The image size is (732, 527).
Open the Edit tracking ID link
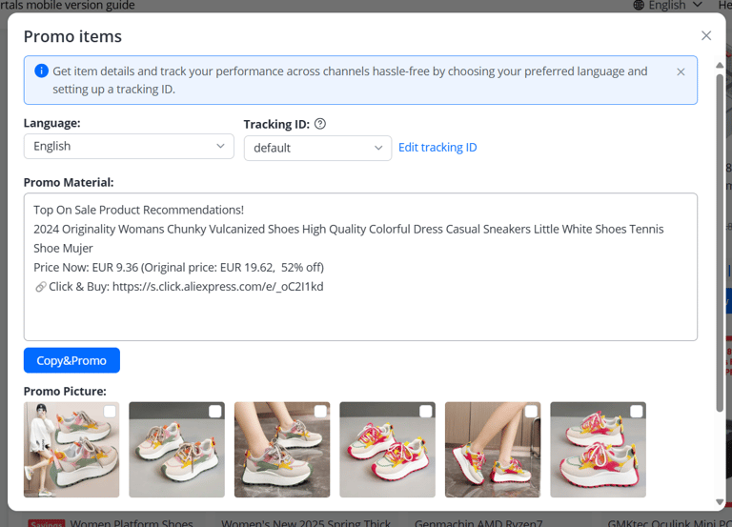click(x=437, y=148)
